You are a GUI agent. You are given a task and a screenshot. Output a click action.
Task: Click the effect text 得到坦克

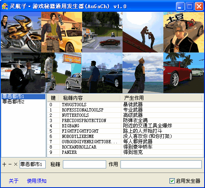(133, 152)
